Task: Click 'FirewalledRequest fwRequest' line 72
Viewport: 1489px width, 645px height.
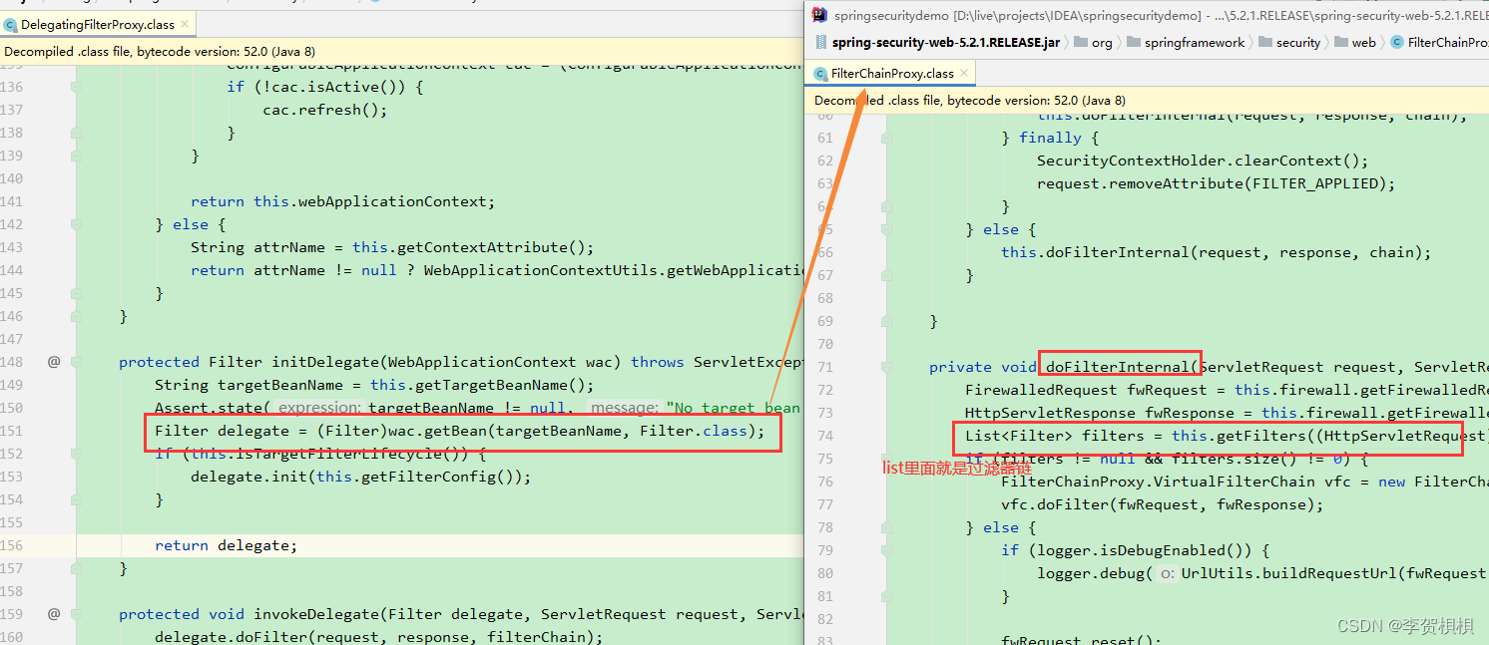Action: click(1227, 390)
